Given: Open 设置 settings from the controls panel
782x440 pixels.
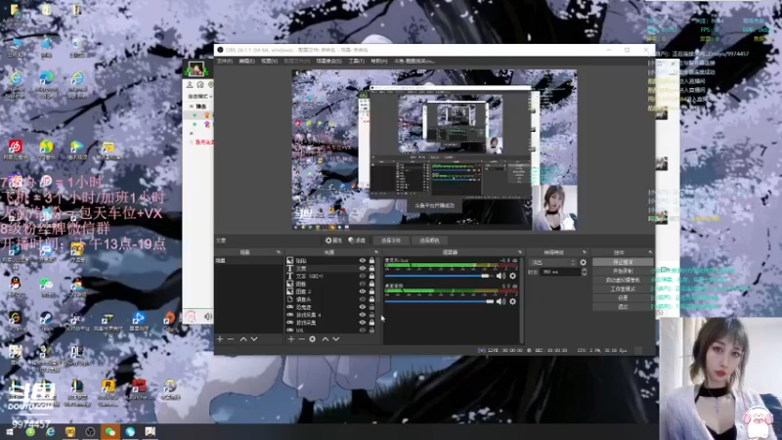Looking at the screenshot, I should tap(623, 298).
